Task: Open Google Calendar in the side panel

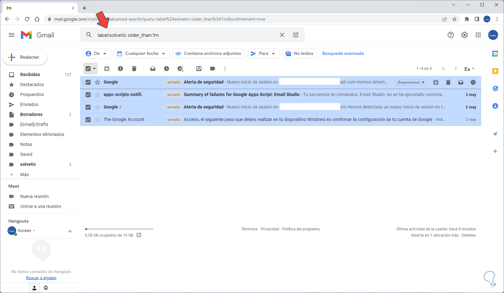Action: [x=495, y=54]
